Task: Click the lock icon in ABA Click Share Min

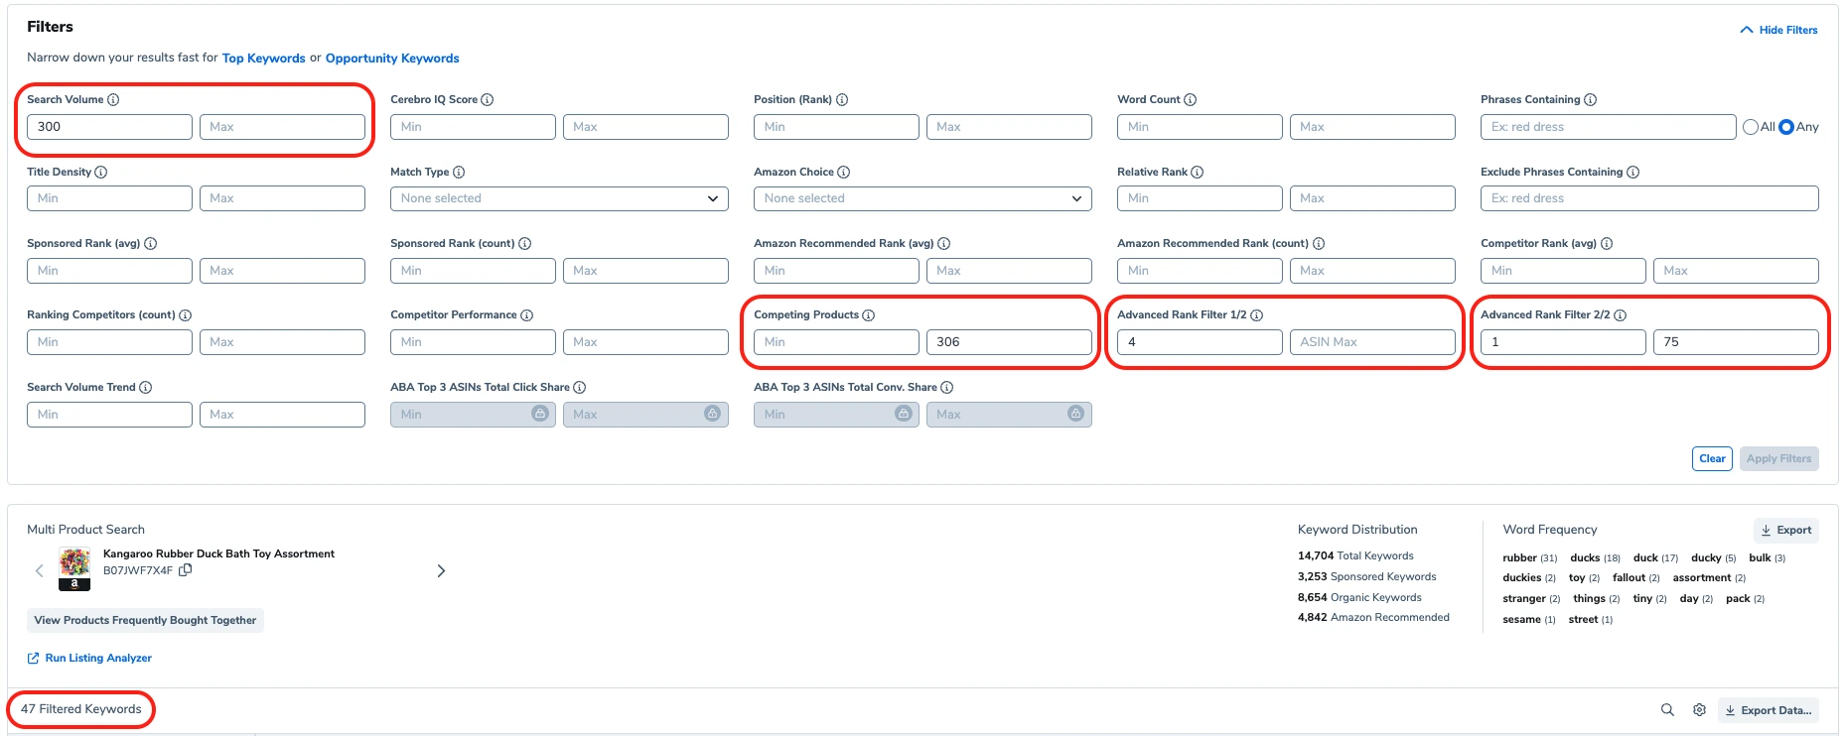Action: point(539,414)
